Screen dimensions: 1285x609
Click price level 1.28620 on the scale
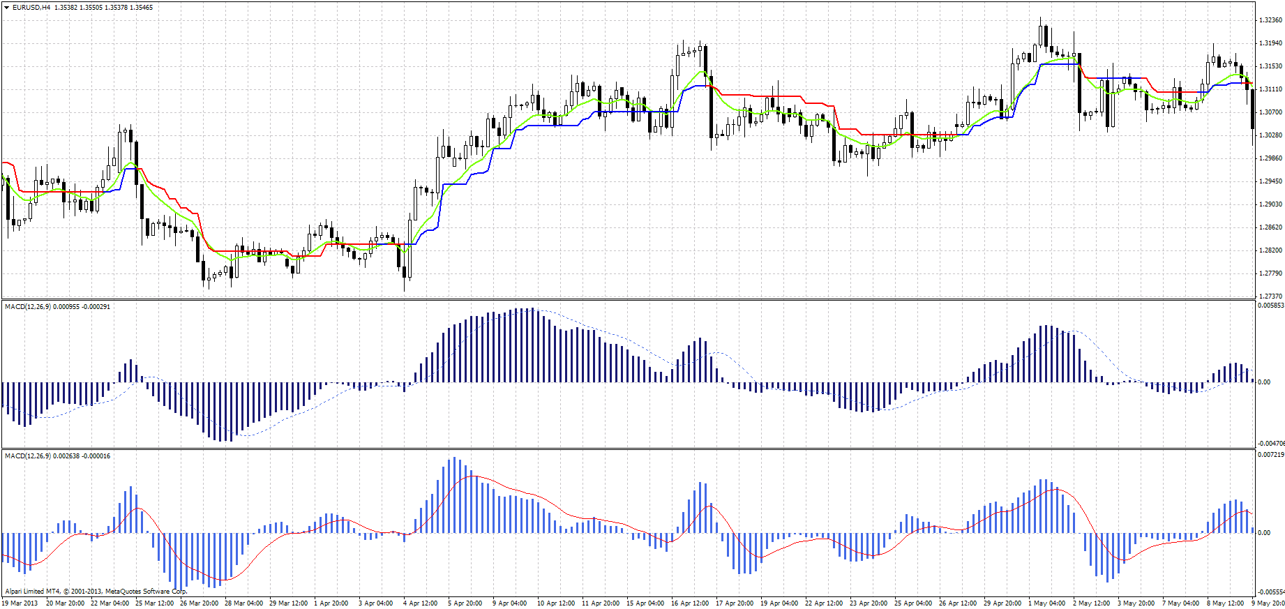point(1271,227)
